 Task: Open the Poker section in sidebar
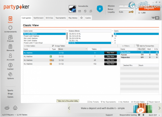point(10,19)
